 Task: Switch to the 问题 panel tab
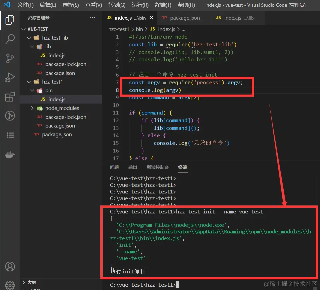114,167
